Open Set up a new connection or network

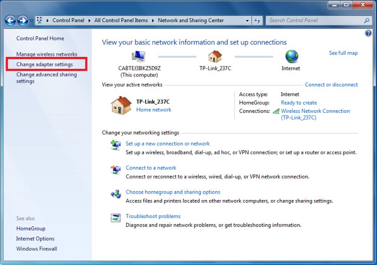point(168,144)
